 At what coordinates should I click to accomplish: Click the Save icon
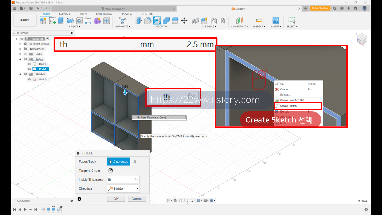click(x=31, y=8)
